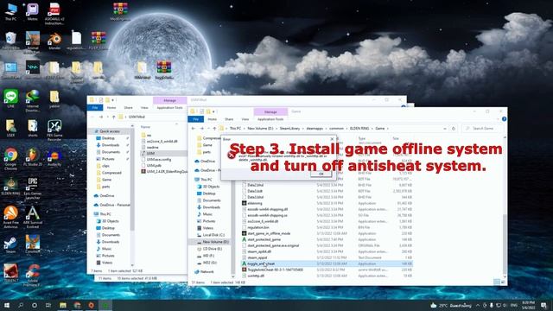Viewport: 553px width, 311px height.
Task: Select clips folder in UXM Mod sidebar
Action: coord(103,166)
